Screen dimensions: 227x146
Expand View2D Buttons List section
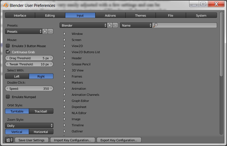[x=65, y=52]
